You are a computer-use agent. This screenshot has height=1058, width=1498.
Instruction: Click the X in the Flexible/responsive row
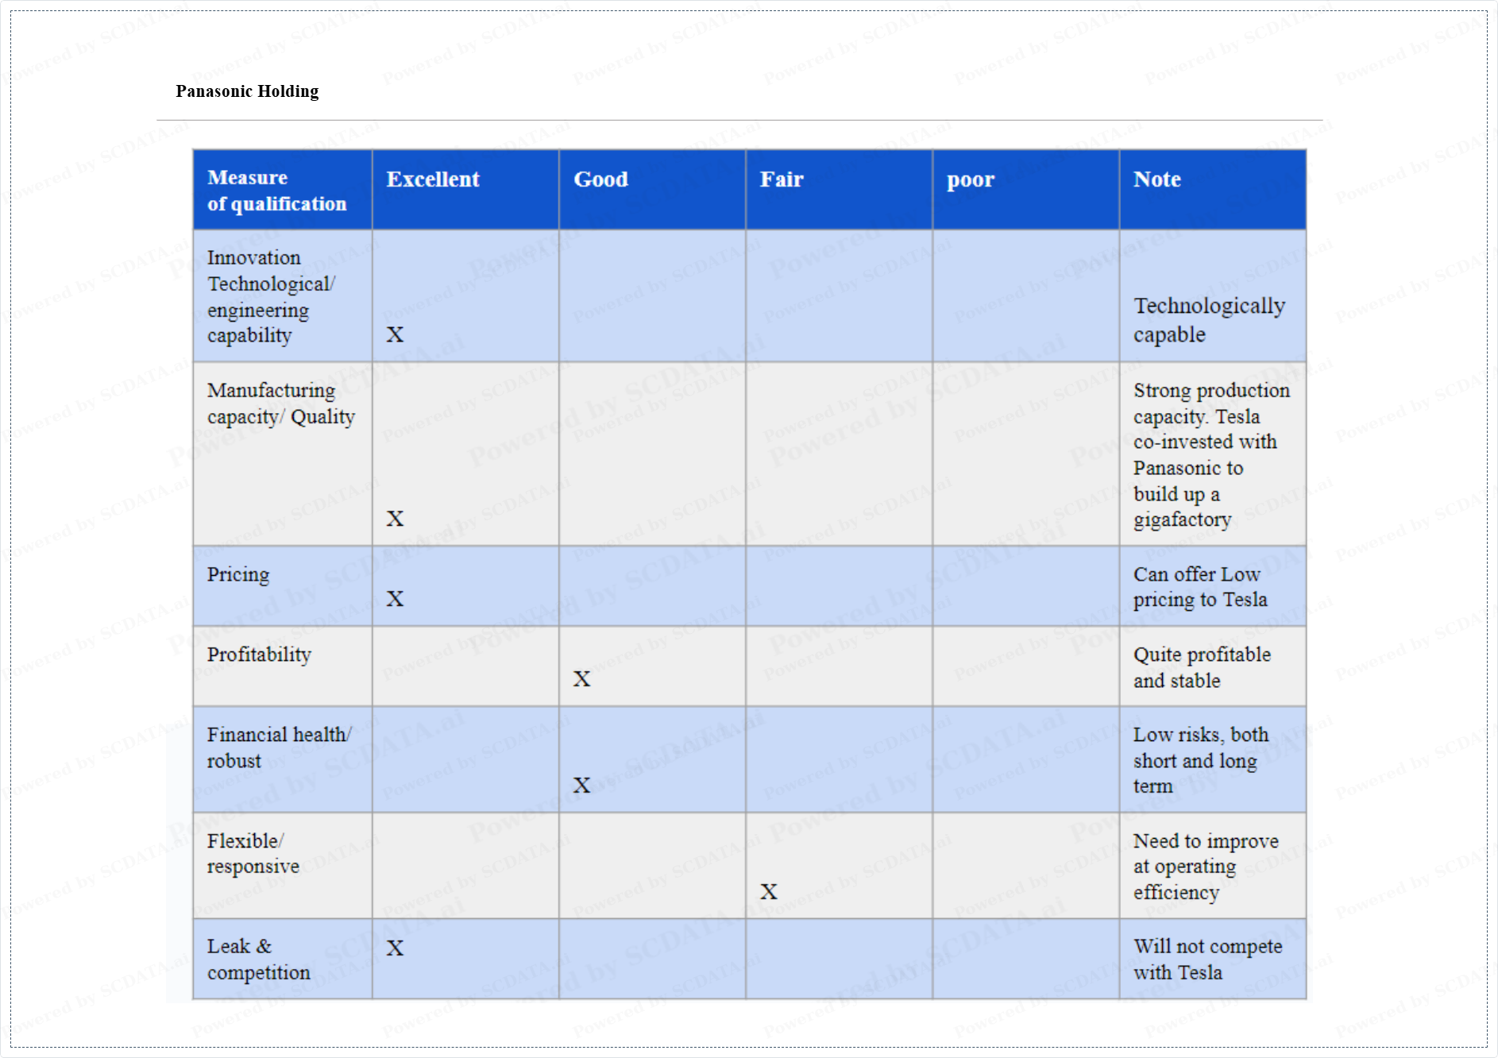pyautogui.click(x=768, y=892)
